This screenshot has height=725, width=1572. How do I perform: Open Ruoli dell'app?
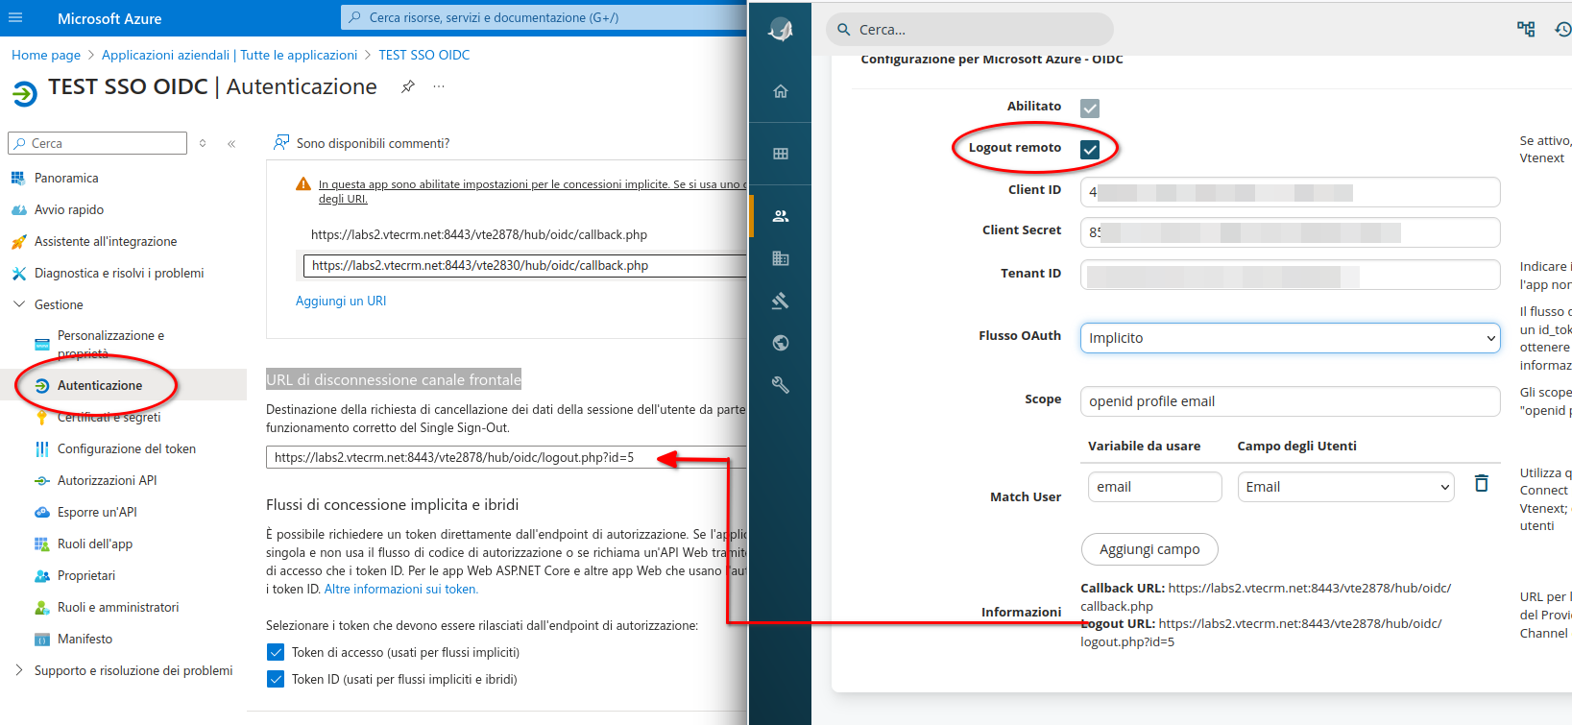(95, 544)
